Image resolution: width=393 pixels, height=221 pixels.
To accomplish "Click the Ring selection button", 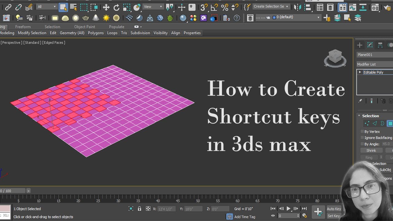I will (369, 157).
